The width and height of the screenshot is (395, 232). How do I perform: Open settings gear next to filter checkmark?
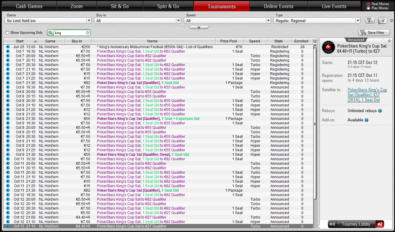391,21
